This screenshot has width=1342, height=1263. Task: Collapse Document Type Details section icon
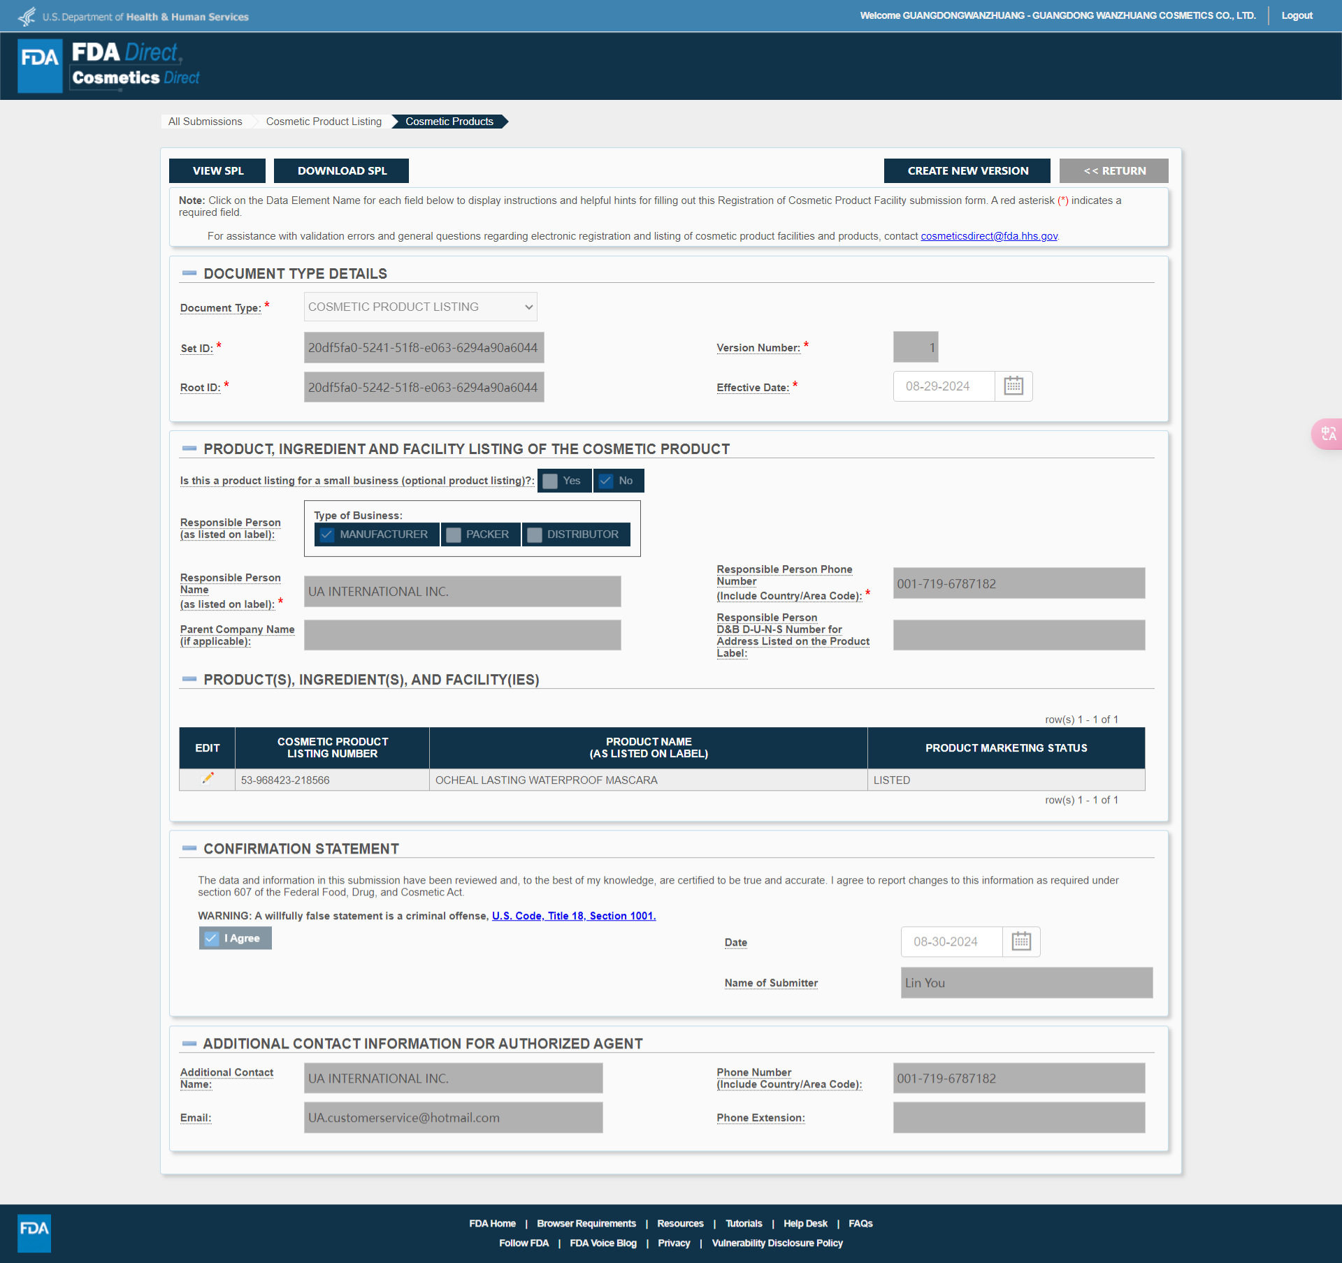189,273
